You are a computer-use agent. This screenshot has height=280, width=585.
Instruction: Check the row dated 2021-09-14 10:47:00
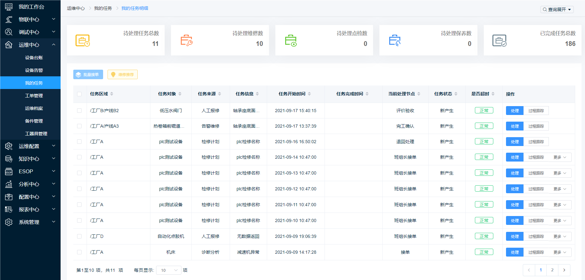coord(79,157)
